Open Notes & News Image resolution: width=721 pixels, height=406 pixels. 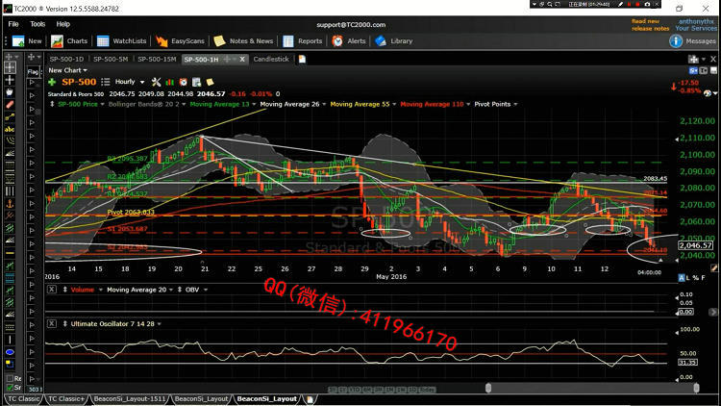coord(243,41)
